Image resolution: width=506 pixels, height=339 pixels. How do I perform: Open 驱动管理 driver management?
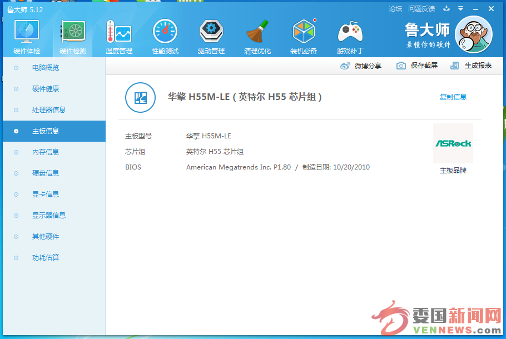click(x=211, y=37)
